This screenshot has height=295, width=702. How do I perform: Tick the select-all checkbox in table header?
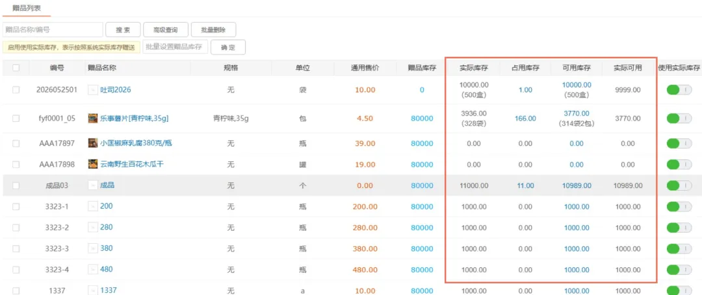(x=16, y=68)
